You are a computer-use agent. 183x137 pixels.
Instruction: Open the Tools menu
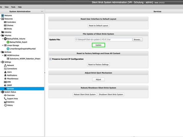(13, 7)
